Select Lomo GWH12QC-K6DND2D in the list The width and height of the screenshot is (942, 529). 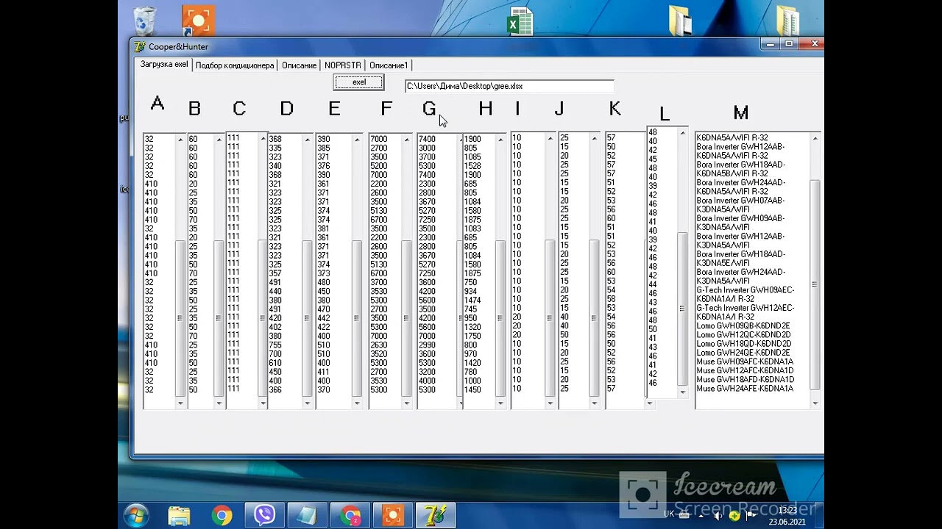[x=743, y=335]
